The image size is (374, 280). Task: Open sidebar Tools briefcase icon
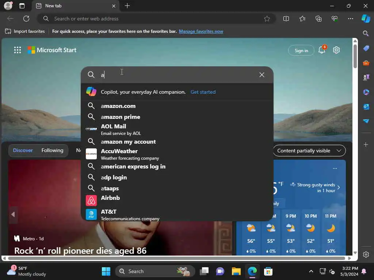[366, 63]
